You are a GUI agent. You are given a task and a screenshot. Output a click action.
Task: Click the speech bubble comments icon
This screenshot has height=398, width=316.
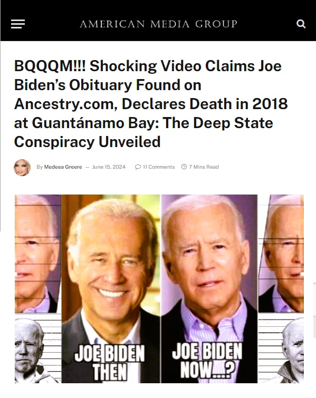coord(138,167)
